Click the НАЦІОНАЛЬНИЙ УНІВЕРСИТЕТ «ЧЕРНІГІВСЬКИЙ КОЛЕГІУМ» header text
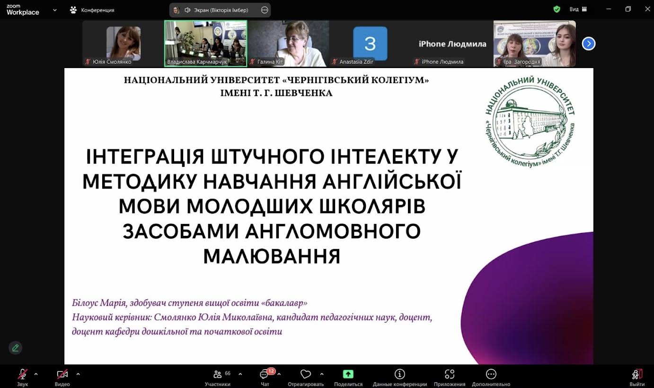This screenshot has height=388, width=654. coord(276,80)
